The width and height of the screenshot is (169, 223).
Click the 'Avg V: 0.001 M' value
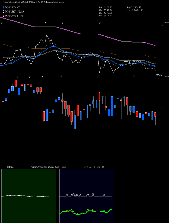134,7
